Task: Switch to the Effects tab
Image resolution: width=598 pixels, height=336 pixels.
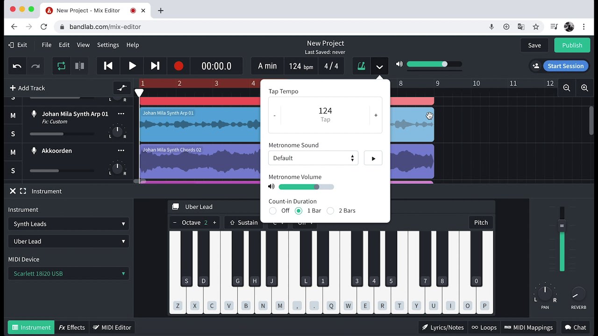Action: coord(72,327)
